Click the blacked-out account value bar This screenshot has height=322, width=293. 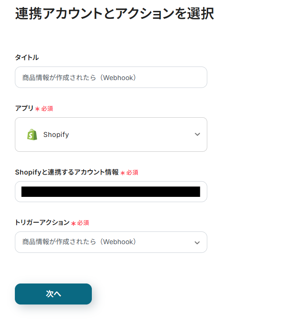111,192
